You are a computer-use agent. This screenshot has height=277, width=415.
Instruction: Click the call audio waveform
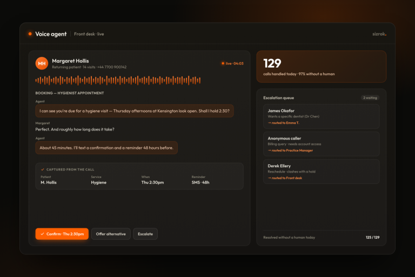[x=118, y=80]
